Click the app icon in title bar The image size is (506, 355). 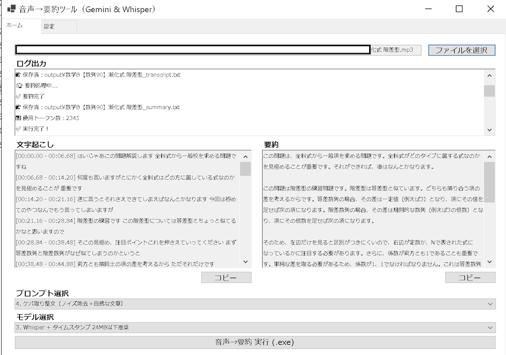[11, 9]
